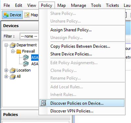Screen dimensions: 131x123
Task: Open the Filter none dropdown
Action: pyautogui.click(x=29, y=36)
